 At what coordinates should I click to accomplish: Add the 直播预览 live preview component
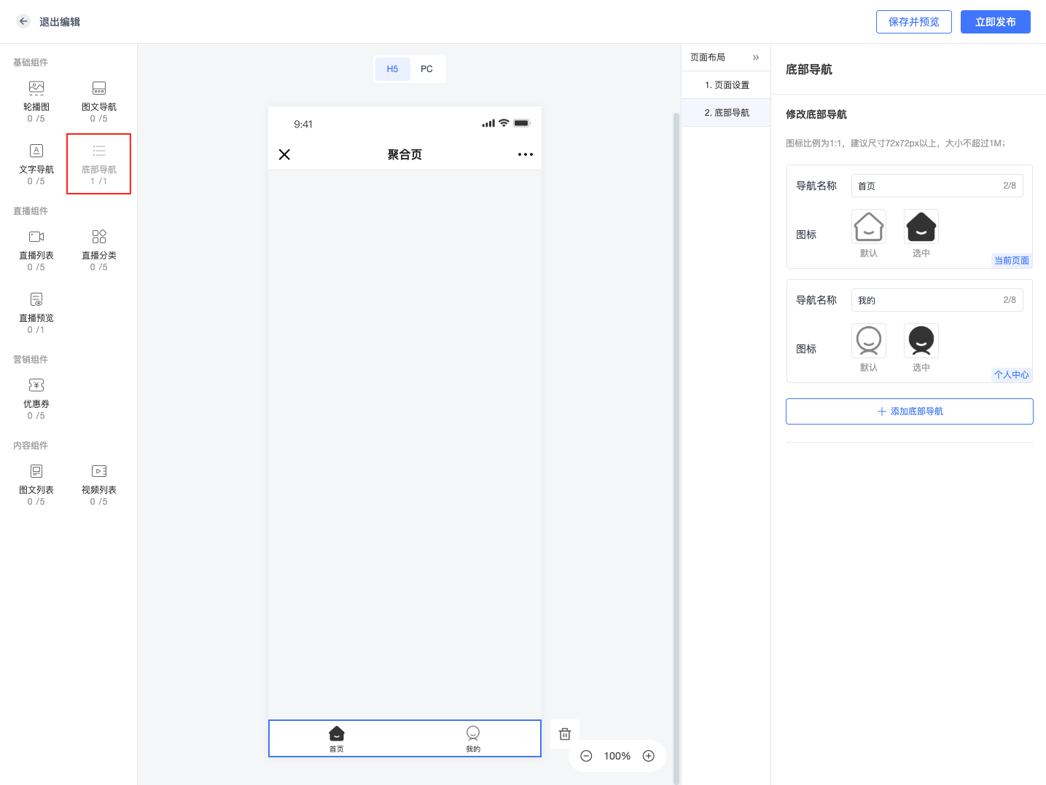(36, 312)
